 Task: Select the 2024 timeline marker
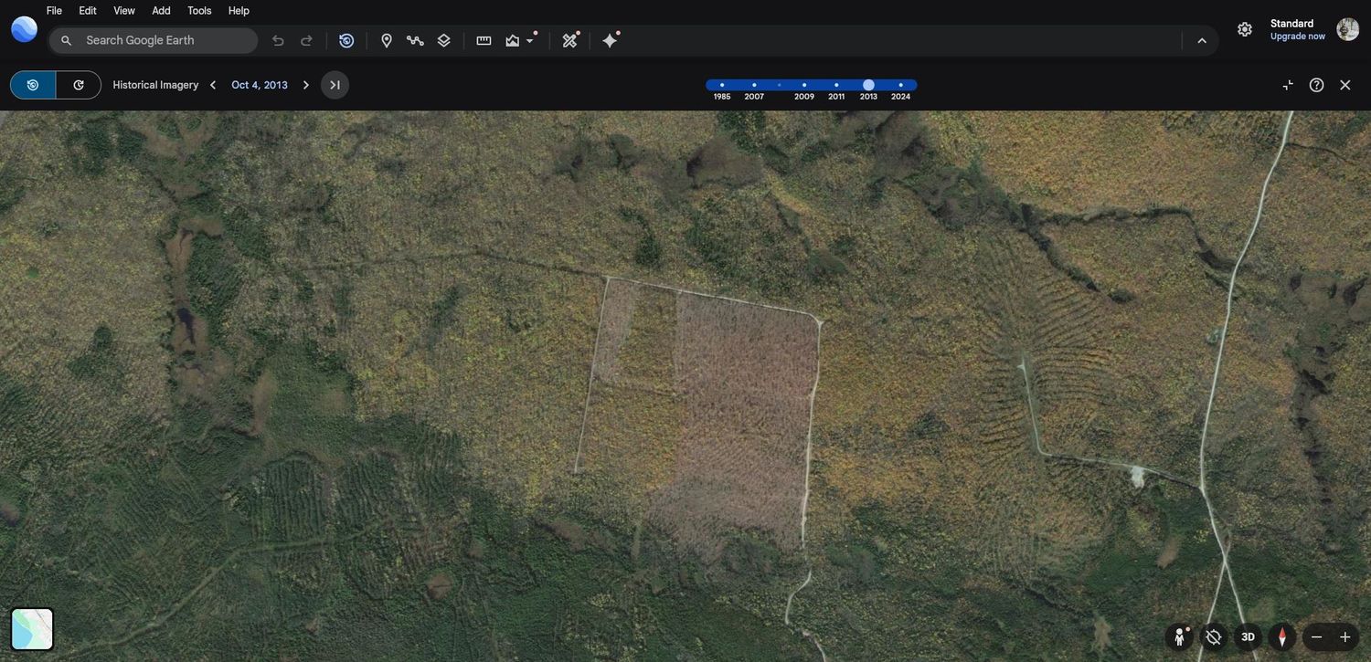point(900,86)
